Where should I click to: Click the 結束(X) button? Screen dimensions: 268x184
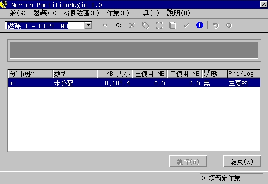coord(242,161)
